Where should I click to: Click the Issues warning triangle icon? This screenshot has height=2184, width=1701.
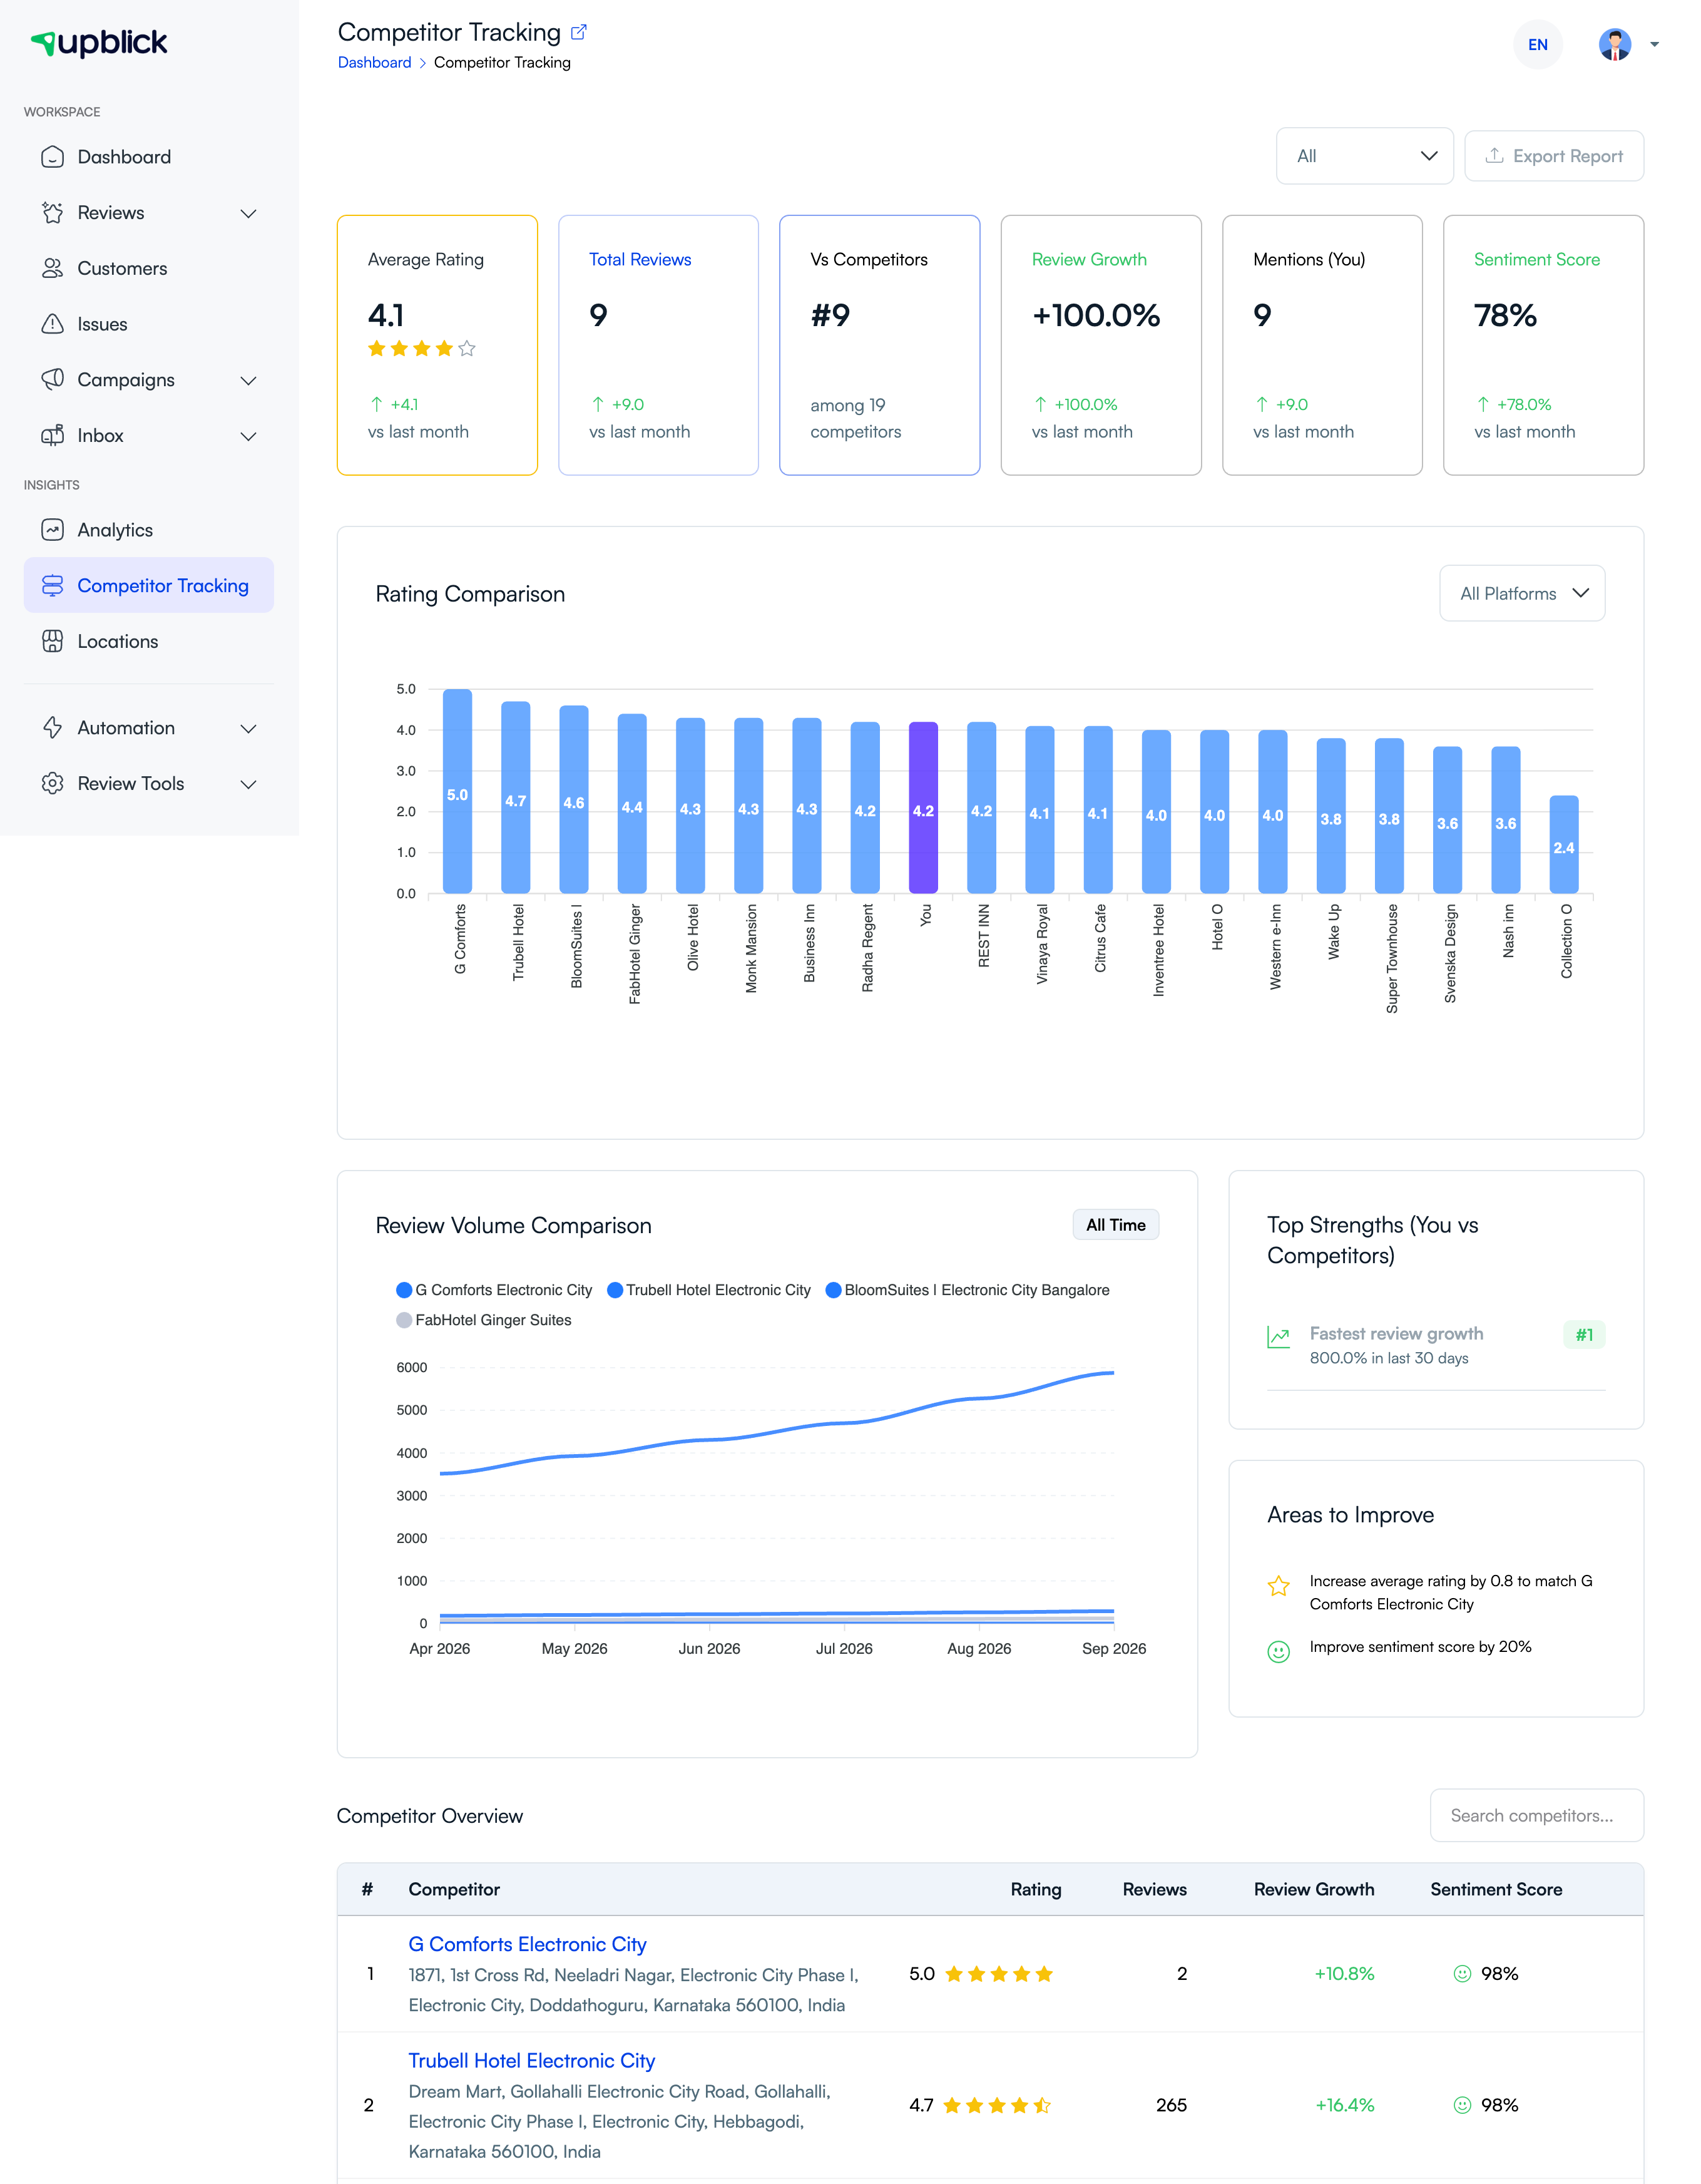(52, 324)
